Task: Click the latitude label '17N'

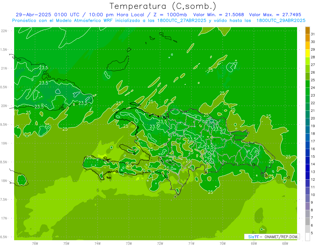Action: point(4,218)
